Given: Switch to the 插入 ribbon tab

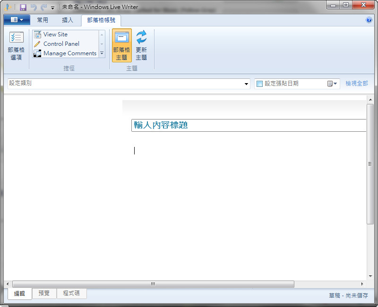Looking at the screenshot, I should [x=69, y=20].
